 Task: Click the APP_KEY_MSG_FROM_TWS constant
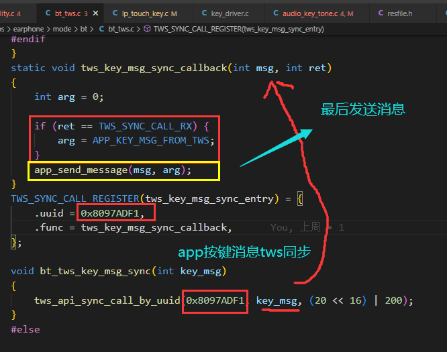pos(151,140)
